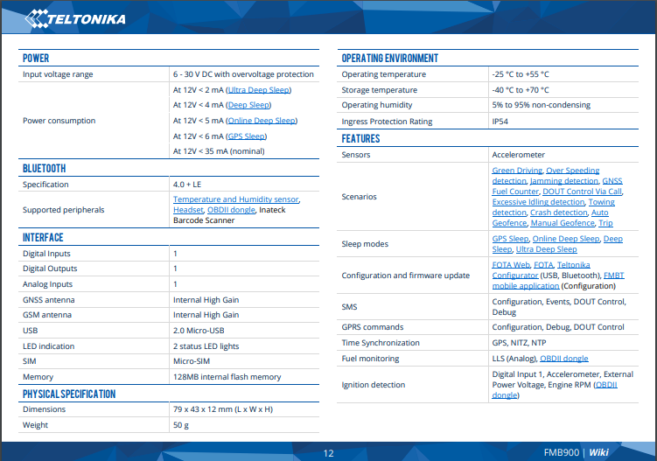Click the Excessive Idling detection link

click(537, 202)
